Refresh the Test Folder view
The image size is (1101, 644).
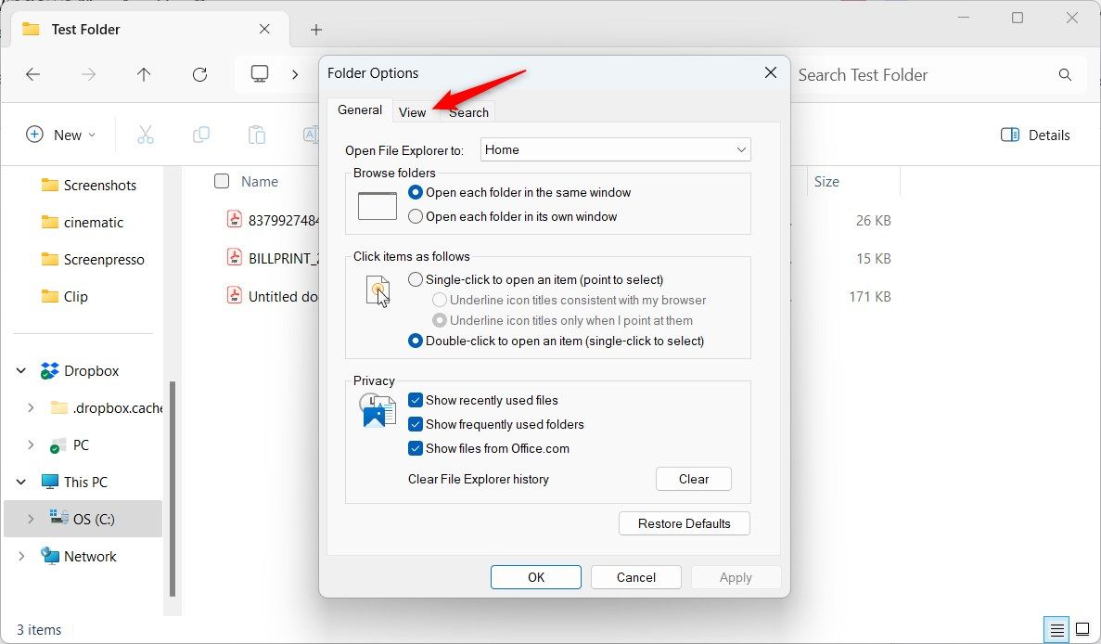(x=200, y=74)
